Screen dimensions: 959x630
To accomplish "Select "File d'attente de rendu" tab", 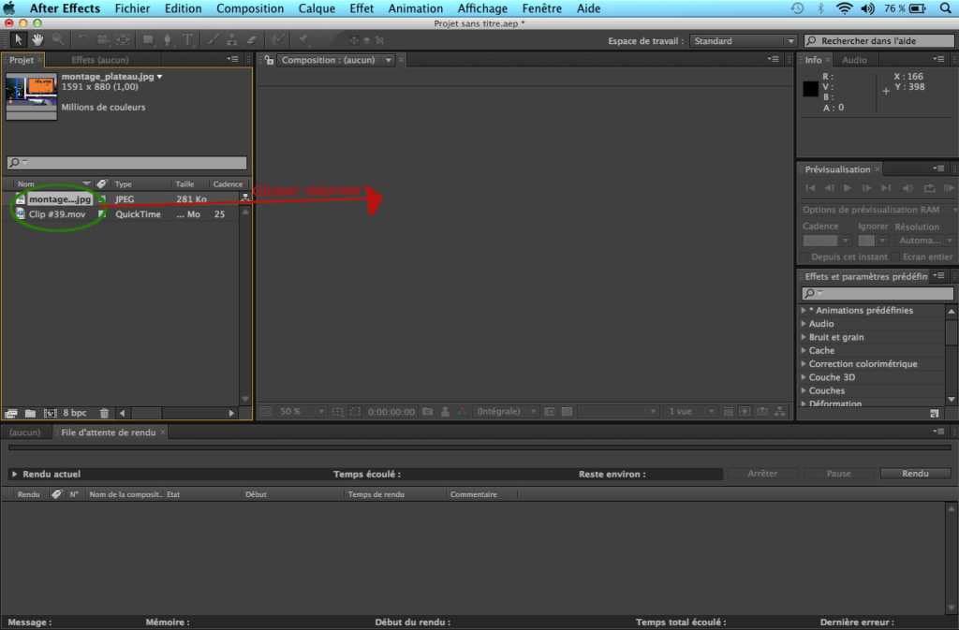I will [x=109, y=432].
